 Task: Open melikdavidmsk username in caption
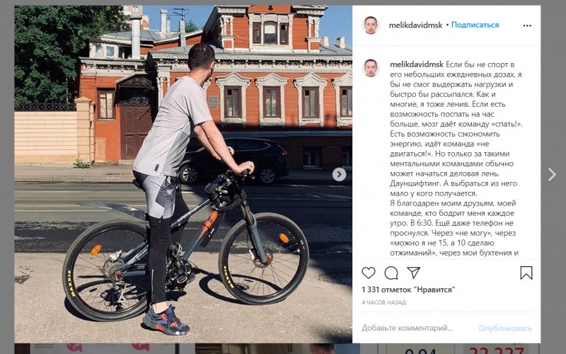point(417,64)
